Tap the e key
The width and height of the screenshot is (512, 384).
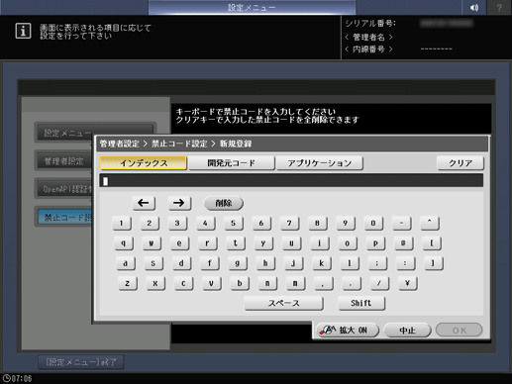[x=179, y=243]
